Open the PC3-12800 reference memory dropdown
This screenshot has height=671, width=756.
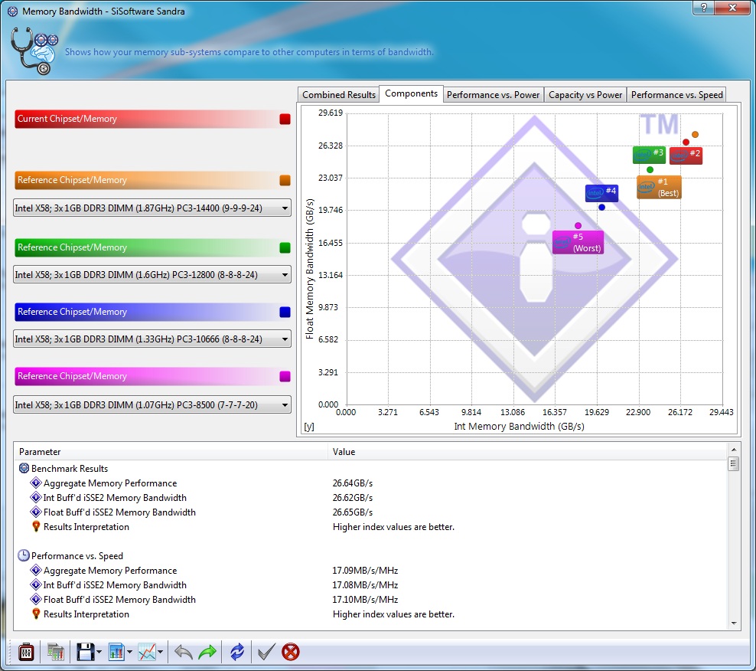coord(152,275)
